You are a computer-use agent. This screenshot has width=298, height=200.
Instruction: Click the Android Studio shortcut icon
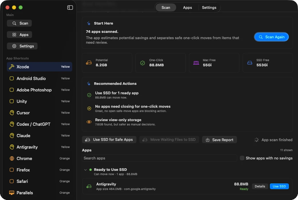(x=11, y=79)
